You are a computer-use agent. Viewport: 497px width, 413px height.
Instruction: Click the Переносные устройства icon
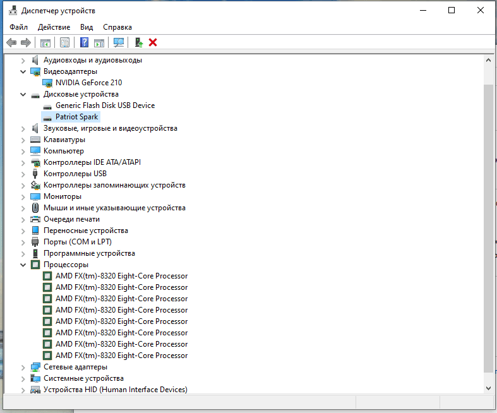click(35, 230)
